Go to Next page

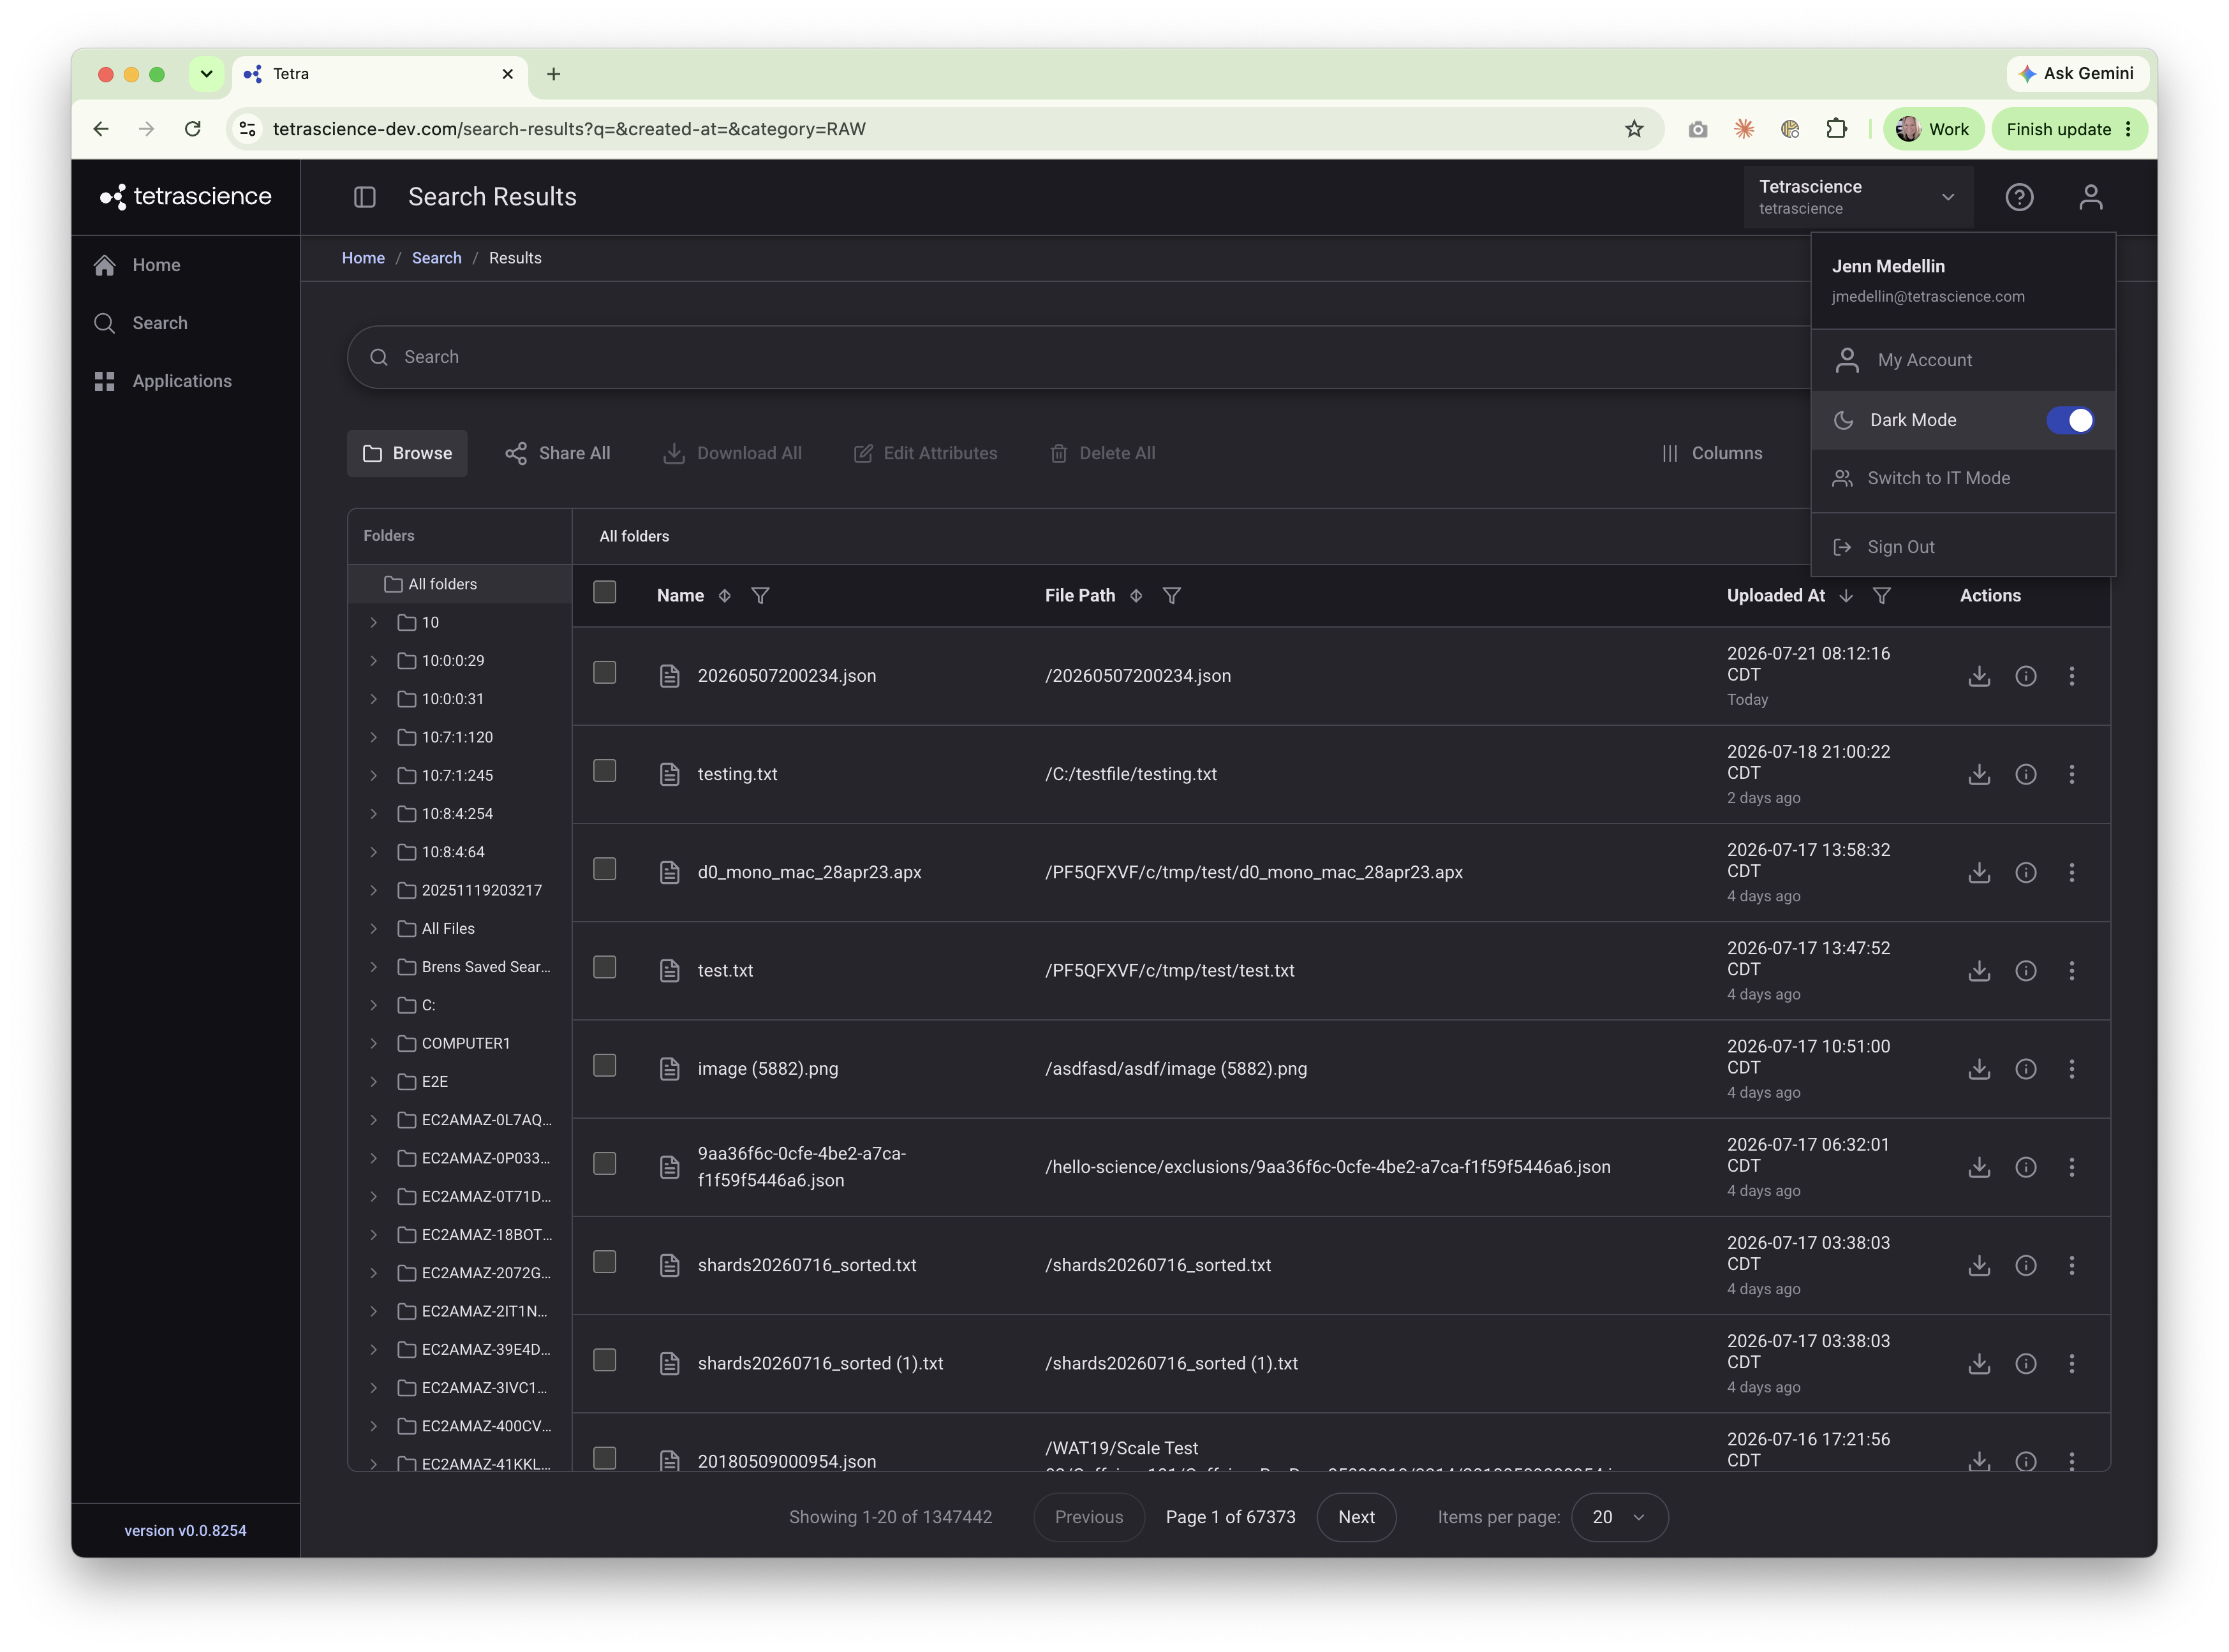click(1355, 1516)
